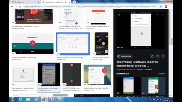Open Chrome profile avatar

pyautogui.click(x=166, y=7)
